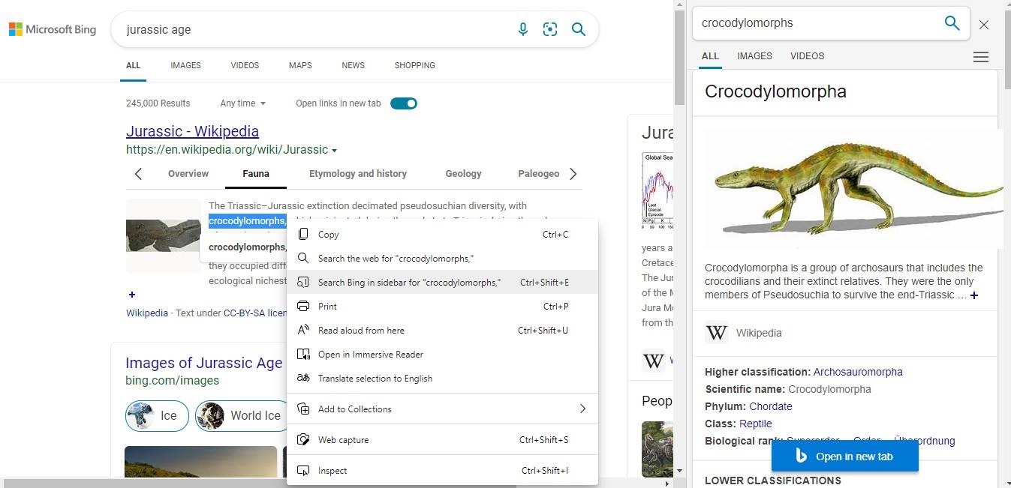The width and height of the screenshot is (1011, 488).
Task: Select the Fauna section tab
Action: (x=255, y=173)
